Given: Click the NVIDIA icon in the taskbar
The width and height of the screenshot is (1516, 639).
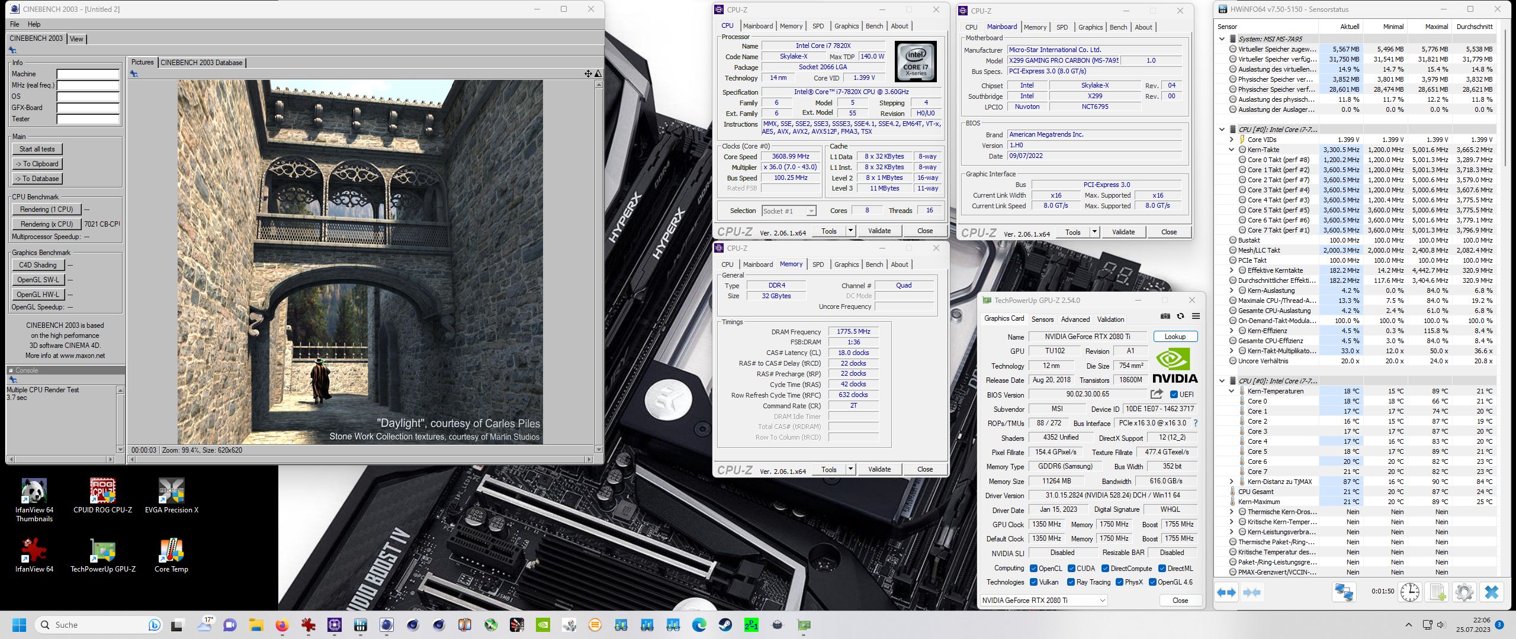Looking at the screenshot, I should pyautogui.click(x=543, y=625).
